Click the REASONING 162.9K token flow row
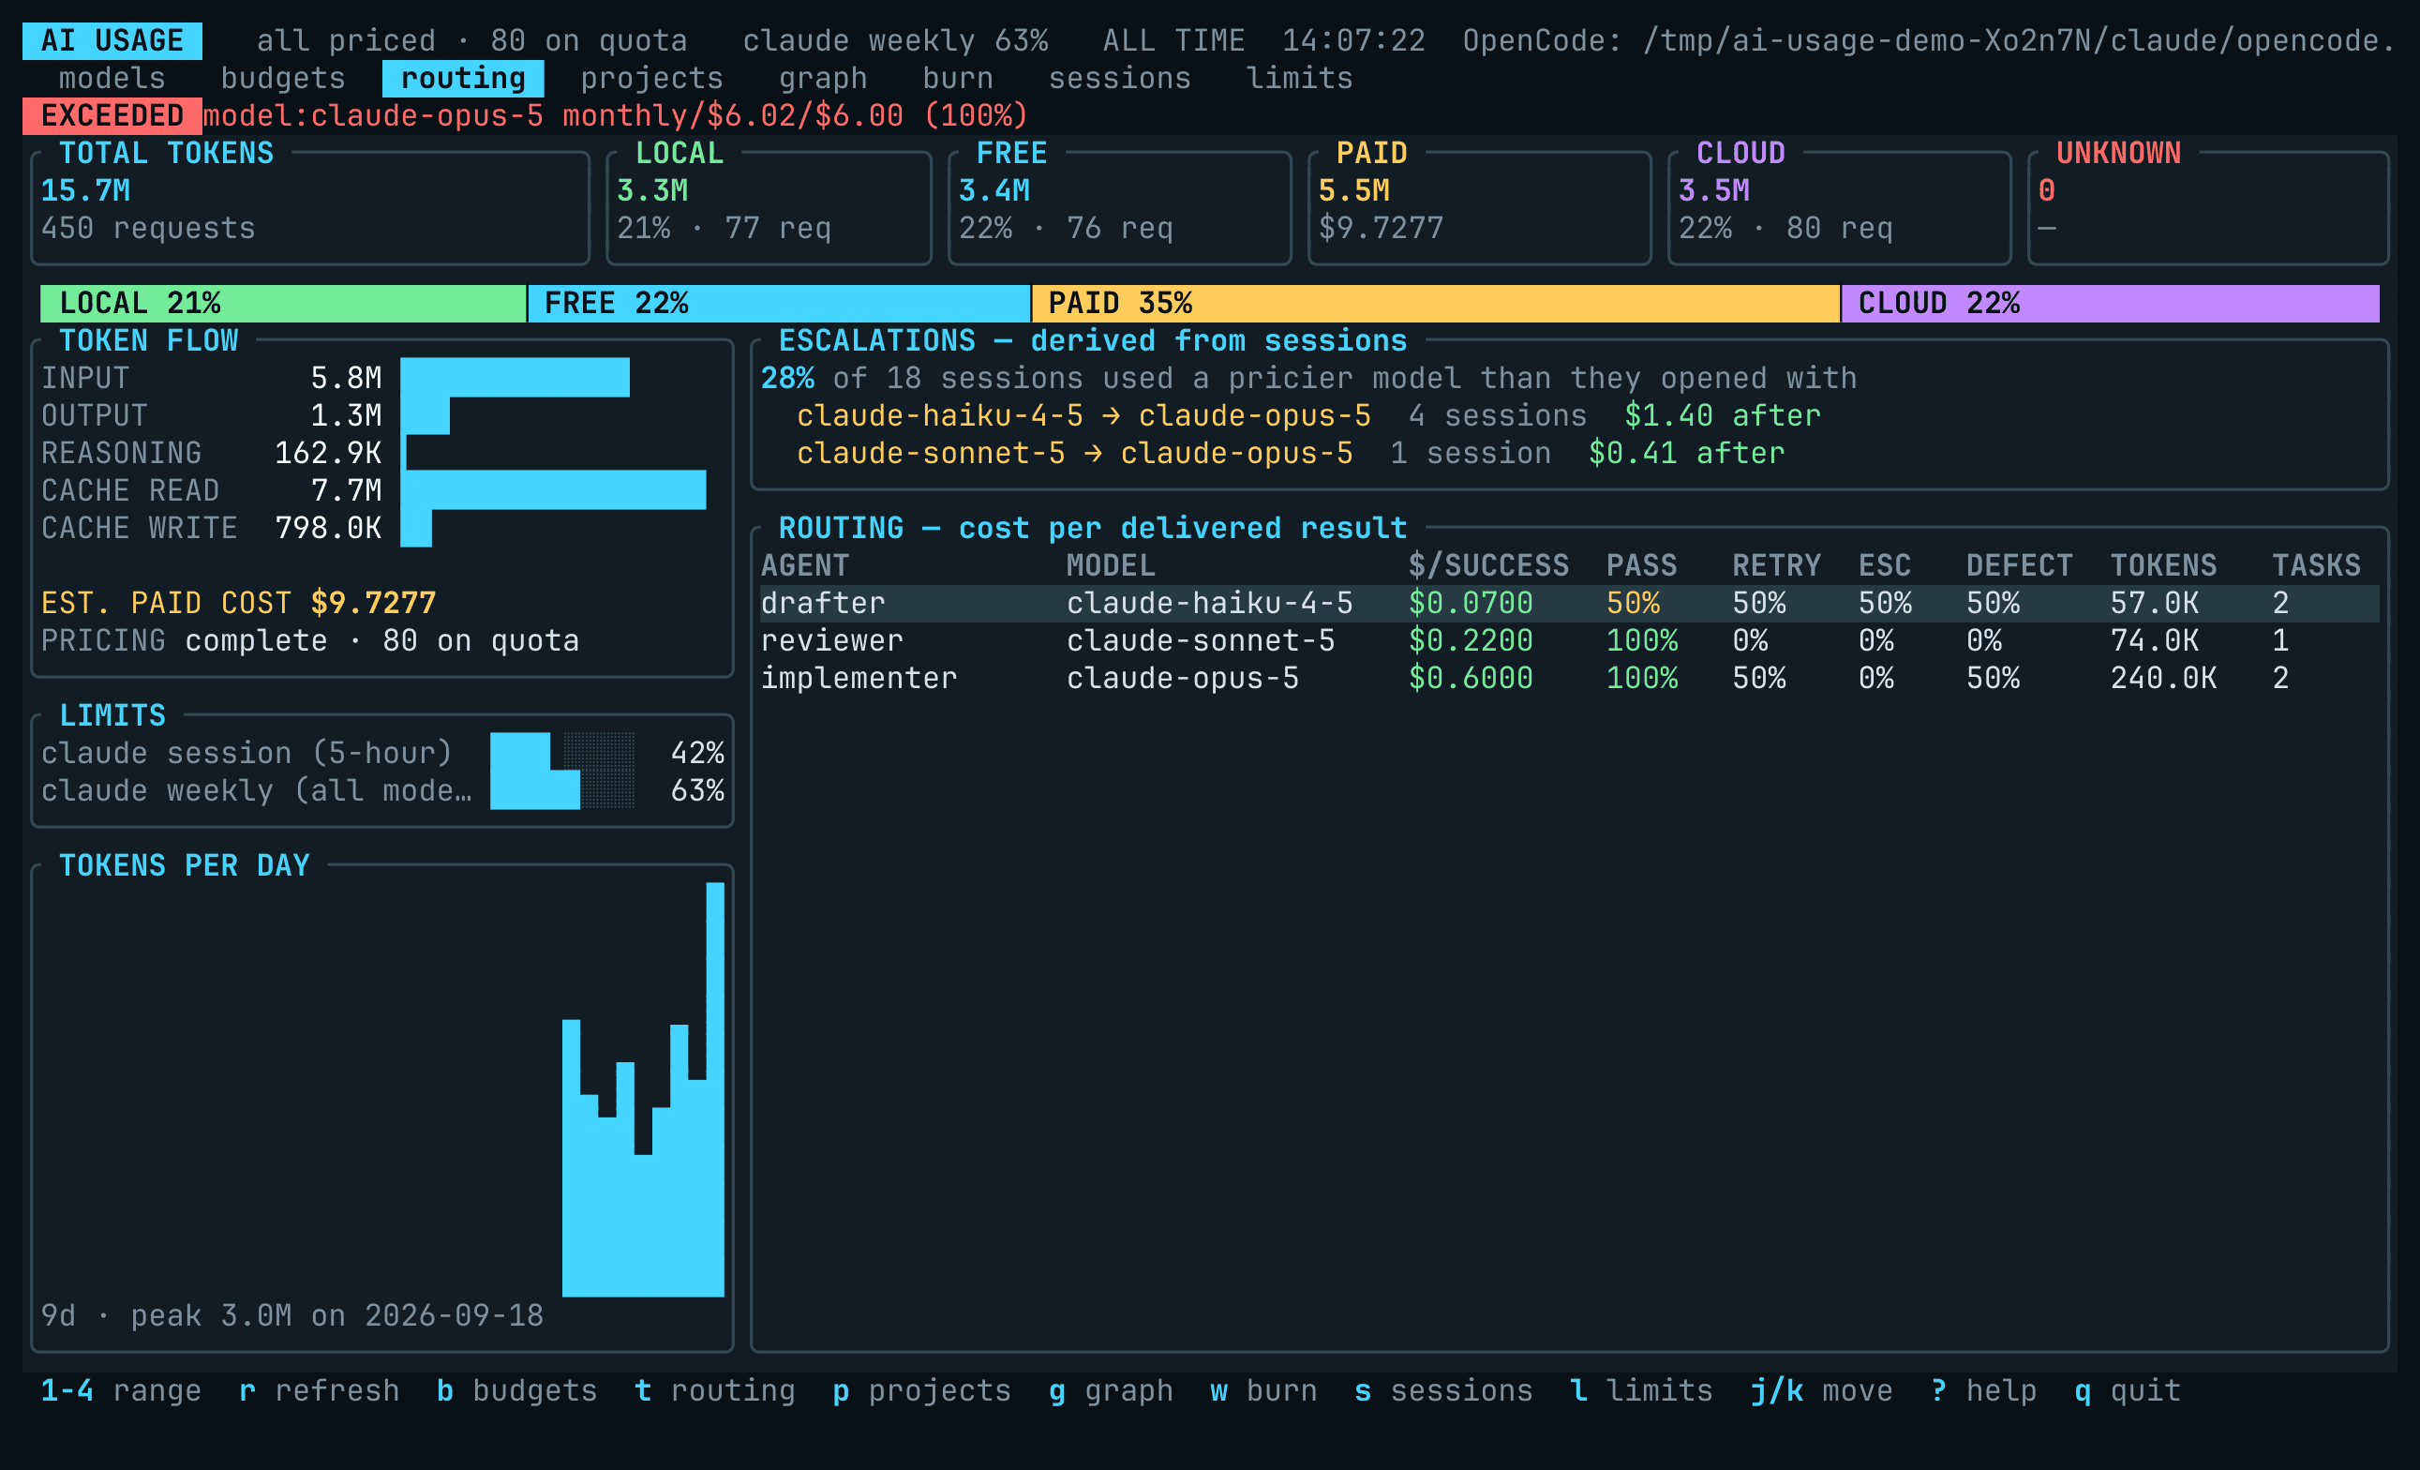The image size is (2420, 1470). point(373,453)
